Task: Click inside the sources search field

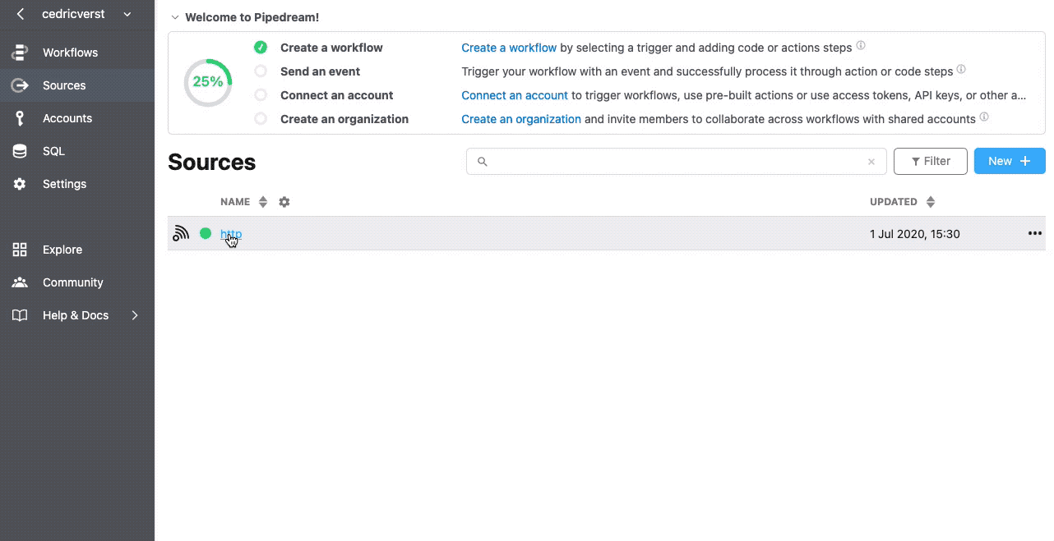Action: pyautogui.click(x=674, y=161)
